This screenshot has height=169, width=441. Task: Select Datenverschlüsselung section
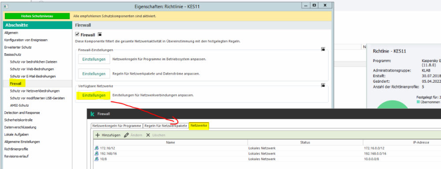pyautogui.click(x=20, y=127)
